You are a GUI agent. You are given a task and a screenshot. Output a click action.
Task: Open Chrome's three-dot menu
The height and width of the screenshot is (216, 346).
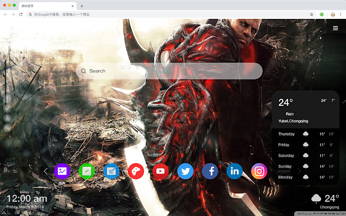click(341, 15)
